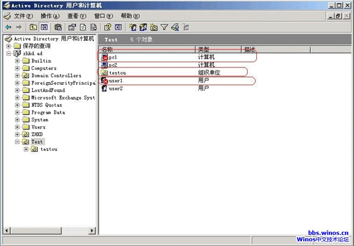The image size is (354, 246).
Task: Select Domain Controllers in the tree
Action: (x=56, y=76)
